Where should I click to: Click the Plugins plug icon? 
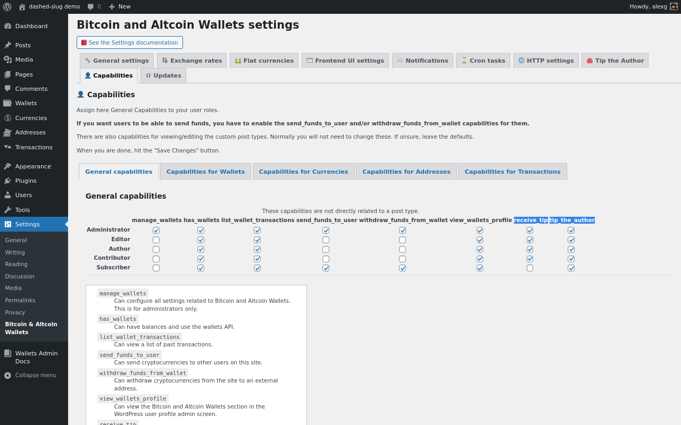7,181
